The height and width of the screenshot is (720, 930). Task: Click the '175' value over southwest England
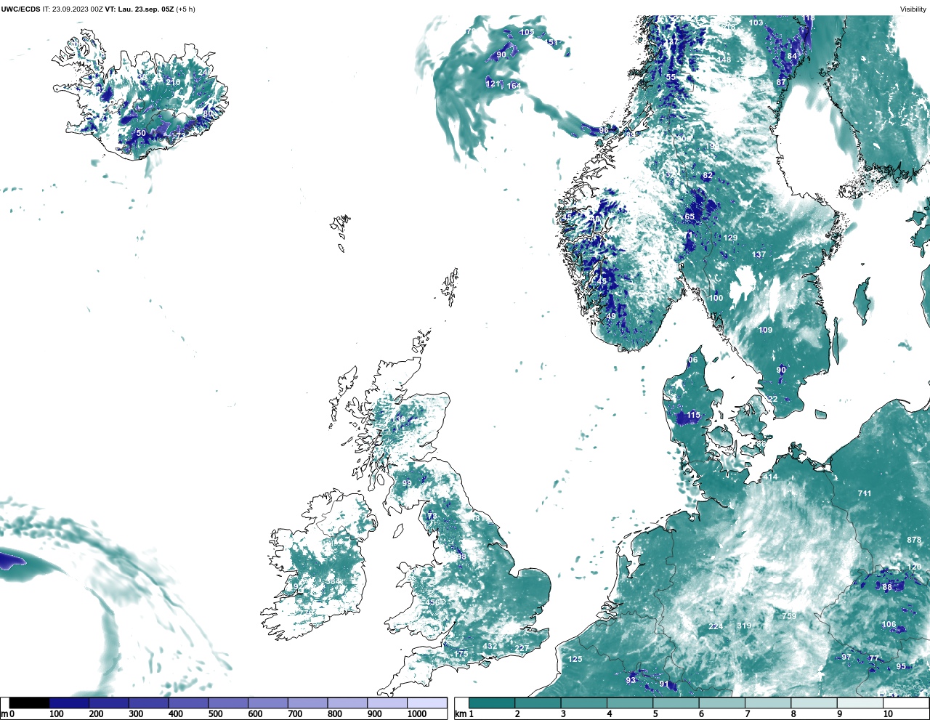click(461, 655)
